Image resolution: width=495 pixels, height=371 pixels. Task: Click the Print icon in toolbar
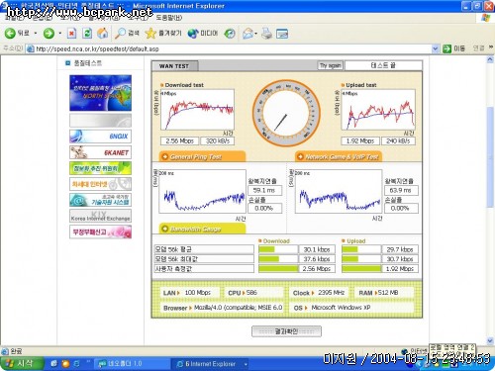(x=266, y=34)
